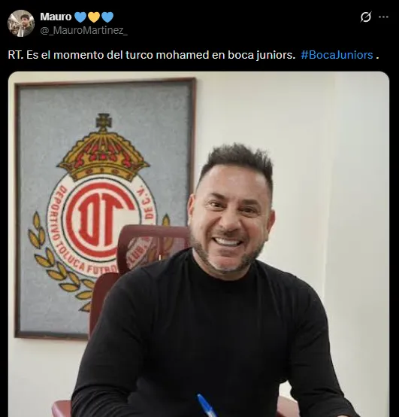
Task: Click the framed Toluca crest picture
Action: click(105, 208)
